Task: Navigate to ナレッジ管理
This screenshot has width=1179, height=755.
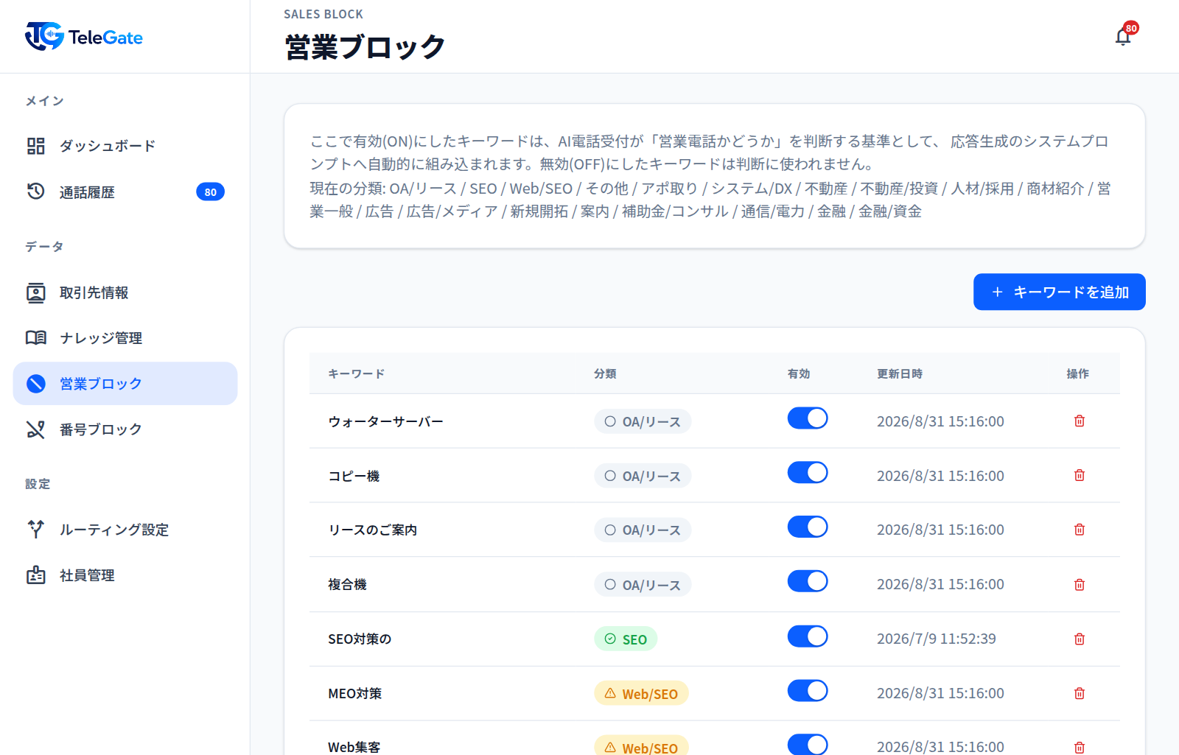Action: [125, 337]
